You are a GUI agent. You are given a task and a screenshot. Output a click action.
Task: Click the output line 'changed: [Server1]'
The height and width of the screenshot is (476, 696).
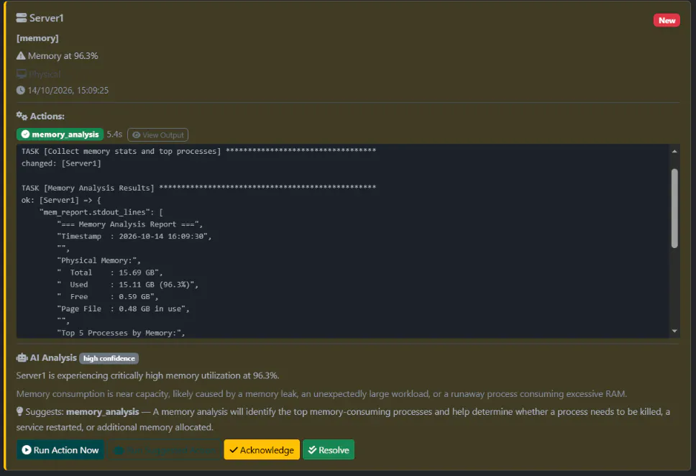[61, 163]
